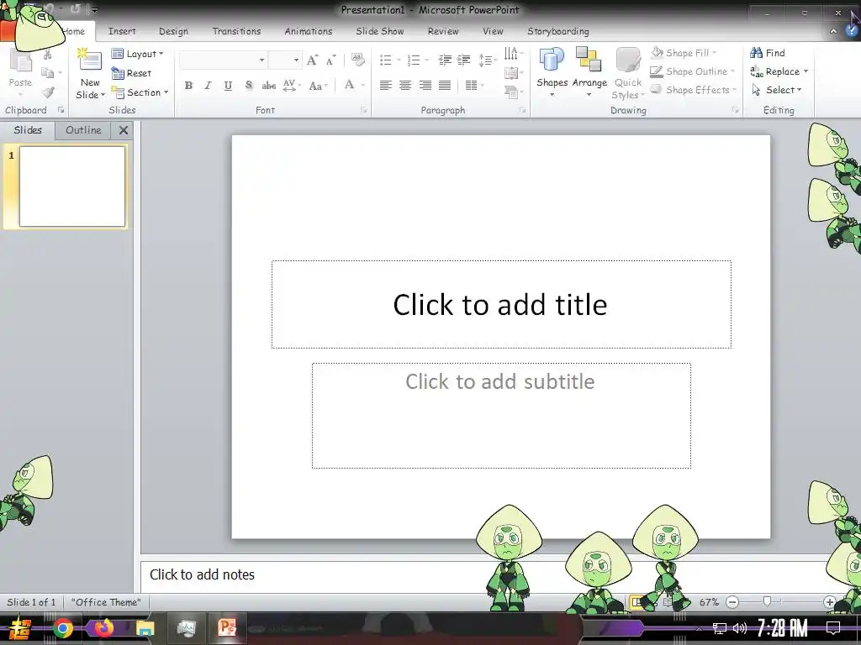The image size is (861, 645).
Task: Open Chrome from the taskbar
Action: (x=63, y=628)
